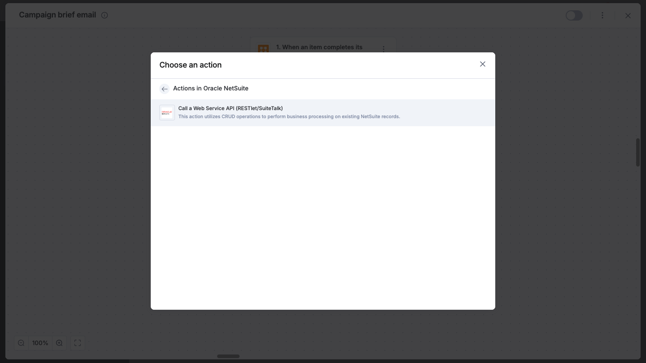Click the Oracle NetSuite logo icon
Image resolution: width=646 pixels, height=363 pixels.
pos(167,112)
